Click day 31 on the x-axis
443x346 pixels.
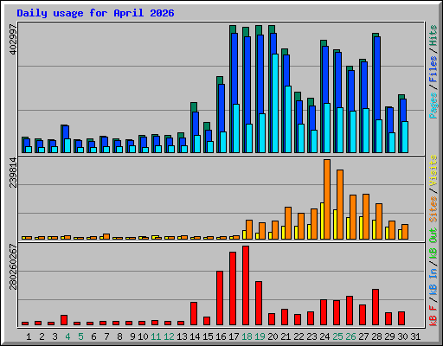[415, 336]
